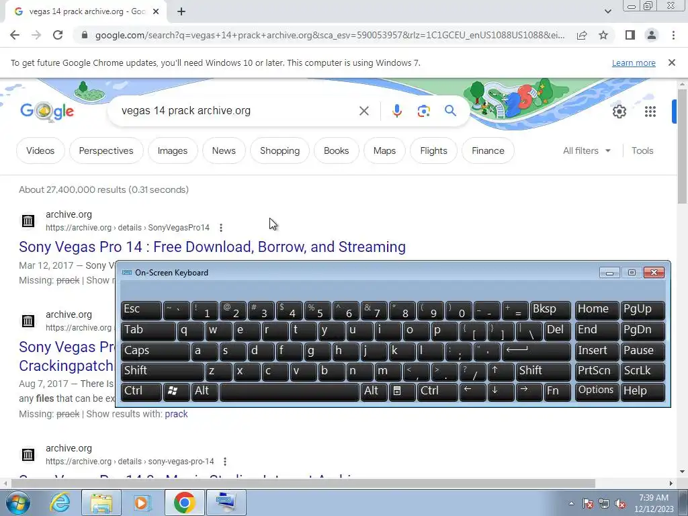Image resolution: width=688 pixels, height=516 pixels.
Task: Switch to News results
Action: pyautogui.click(x=224, y=151)
